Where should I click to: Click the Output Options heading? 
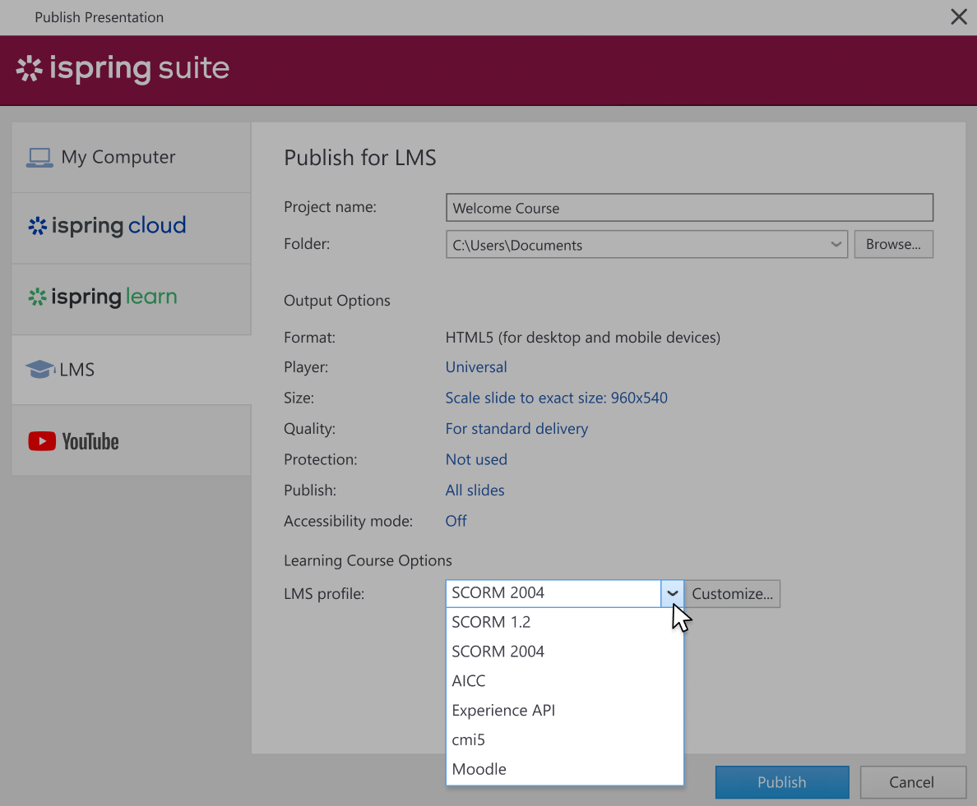point(337,301)
